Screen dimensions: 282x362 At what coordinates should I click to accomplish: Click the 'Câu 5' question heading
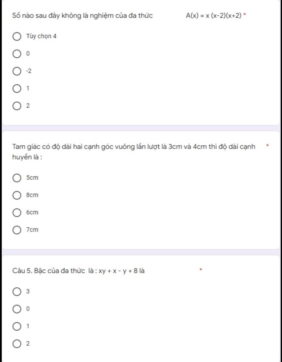(78, 271)
